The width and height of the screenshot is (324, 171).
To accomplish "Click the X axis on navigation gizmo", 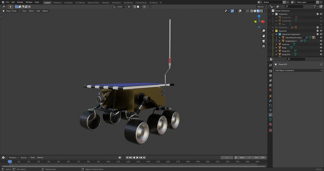I will (x=263, y=21).
